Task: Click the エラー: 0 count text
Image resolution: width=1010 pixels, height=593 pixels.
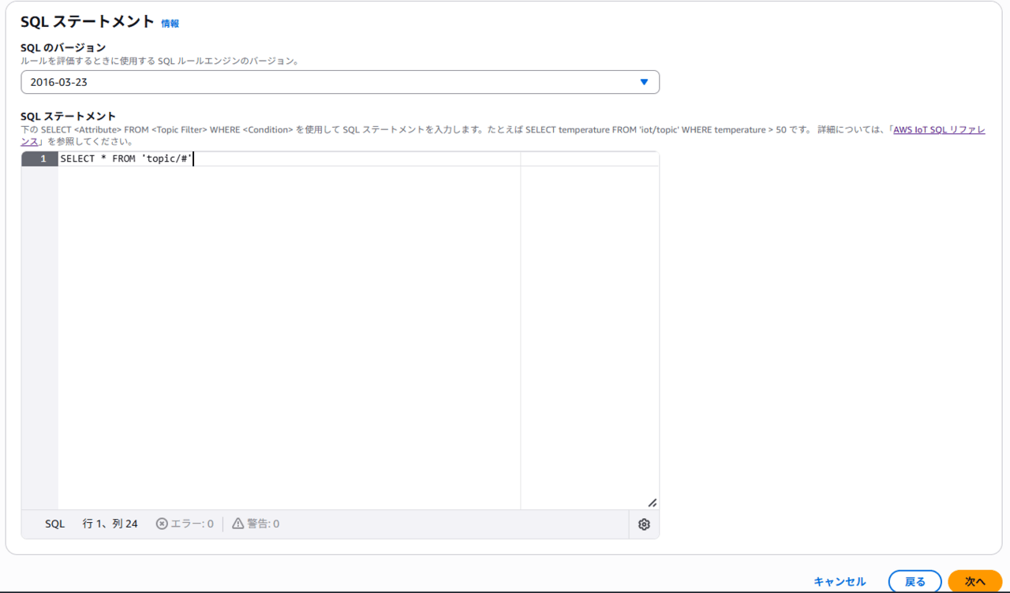Action: pyautogui.click(x=192, y=524)
